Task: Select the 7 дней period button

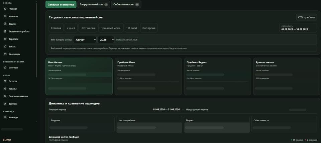Action: [x=71, y=28]
